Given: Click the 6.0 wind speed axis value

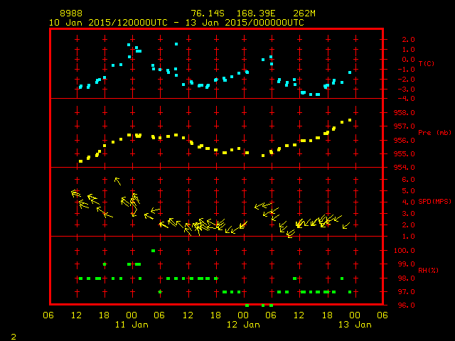Looking at the screenshot, I should tap(408, 180).
